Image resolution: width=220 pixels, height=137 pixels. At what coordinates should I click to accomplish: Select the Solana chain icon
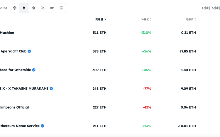click(61, 8)
